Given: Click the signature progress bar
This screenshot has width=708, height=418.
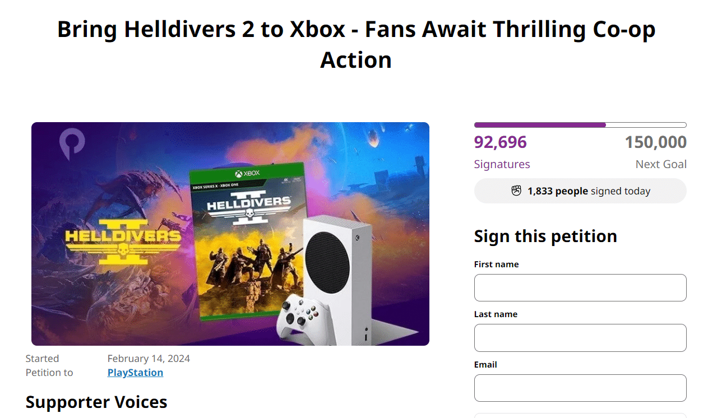Looking at the screenshot, I should 580,124.
